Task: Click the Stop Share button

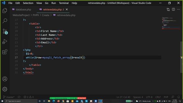Action: (x=82, y=98)
